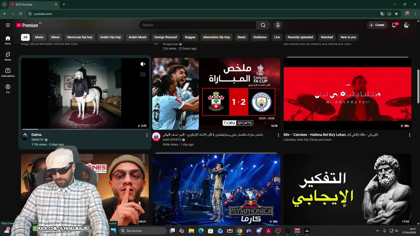Unmute the Dalma video preview
Viewport: 420px width, 236px height.
pyautogui.click(x=143, y=64)
